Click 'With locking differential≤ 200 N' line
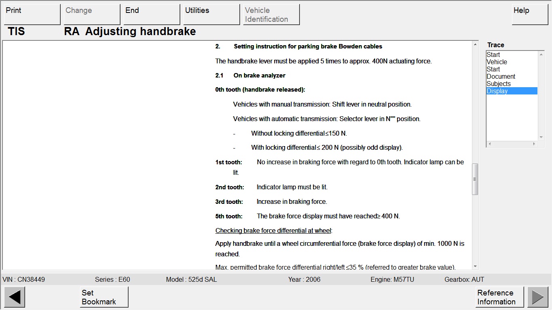552x310 pixels. click(x=327, y=148)
